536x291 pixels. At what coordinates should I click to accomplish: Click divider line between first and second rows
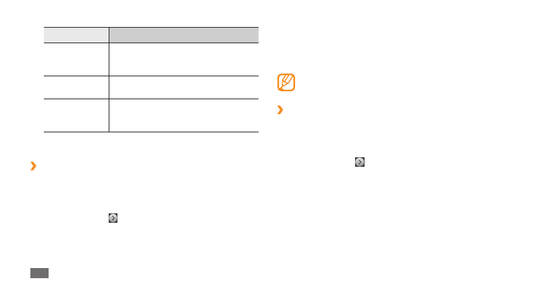point(151,76)
